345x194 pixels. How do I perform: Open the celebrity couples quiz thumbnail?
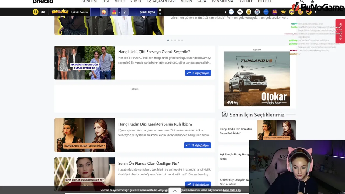pos(85,63)
